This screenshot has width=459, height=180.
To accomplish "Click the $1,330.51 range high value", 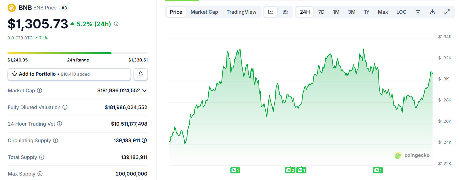I will (138, 60).
